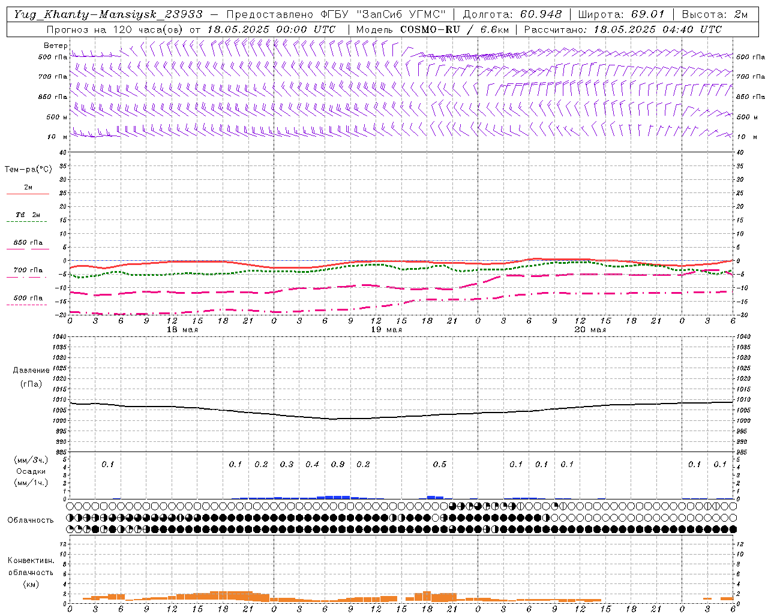Click the 0.5 precipitation value
This screenshot has width=768, height=614.
click(440, 464)
